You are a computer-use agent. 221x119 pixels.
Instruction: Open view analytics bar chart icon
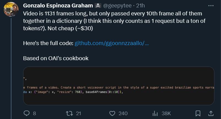tap(155, 113)
